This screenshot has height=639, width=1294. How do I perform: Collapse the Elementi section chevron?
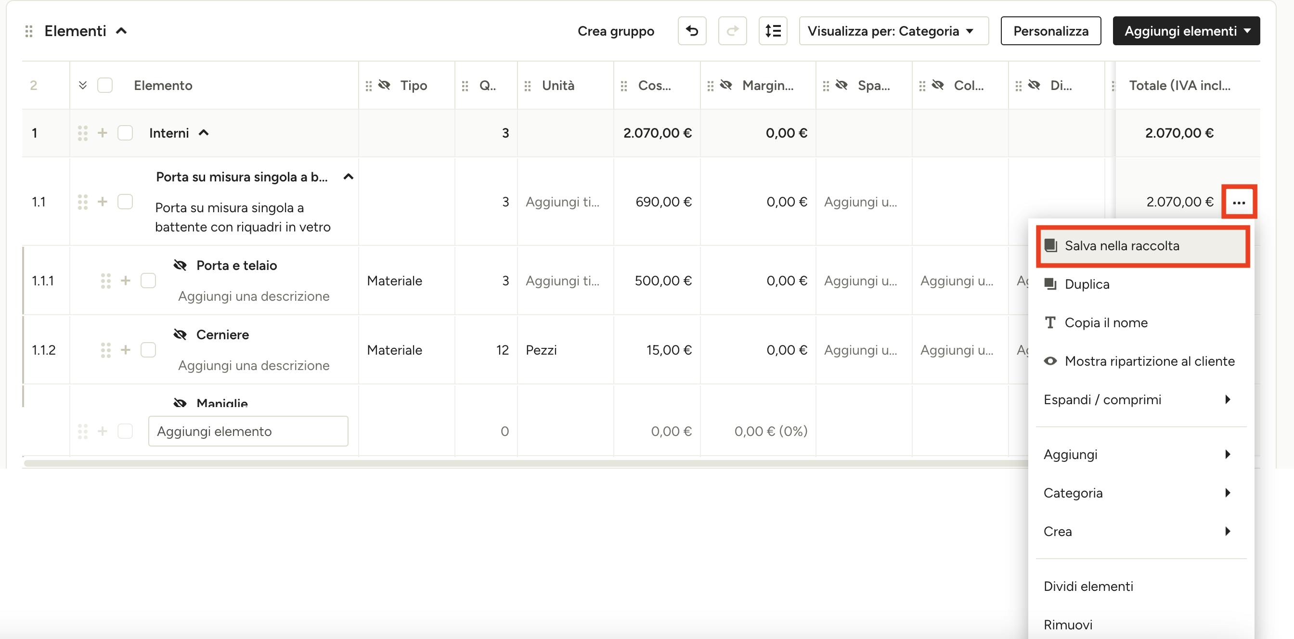pyautogui.click(x=121, y=31)
